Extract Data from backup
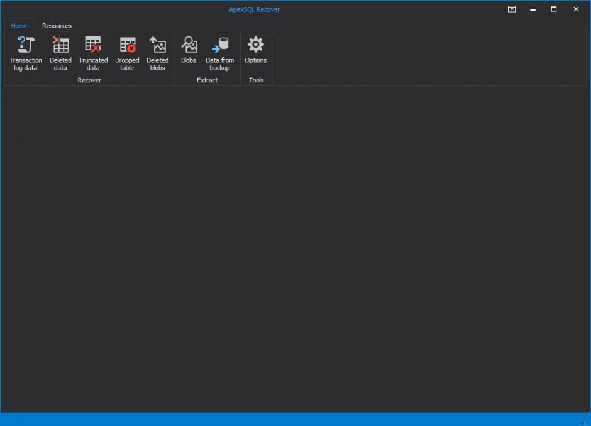This screenshot has width=591, height=426. point(220,53)
